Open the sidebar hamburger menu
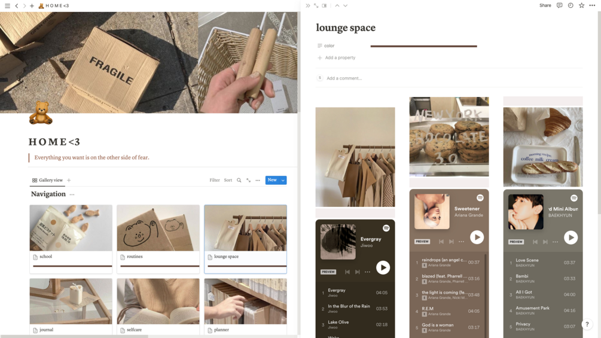Viewport: 601px width, 338px height. click(x=7, y=6)
